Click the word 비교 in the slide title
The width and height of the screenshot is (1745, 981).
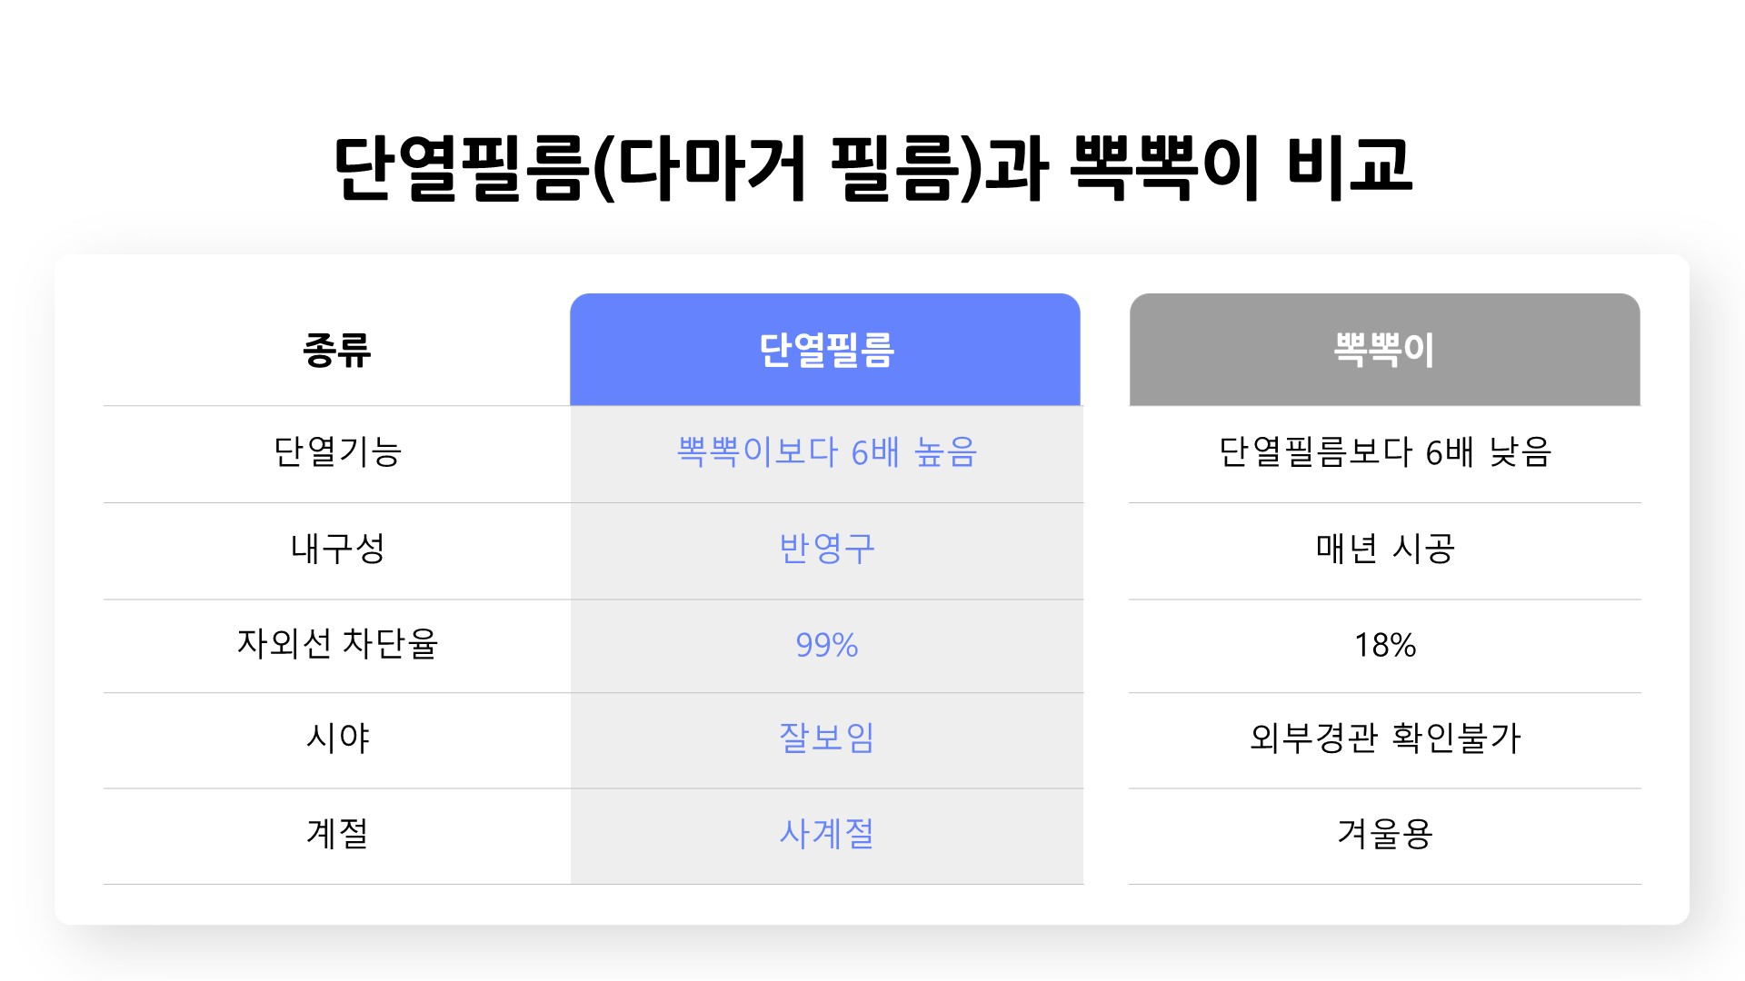pyautogui.click(x=1349, y=167)
